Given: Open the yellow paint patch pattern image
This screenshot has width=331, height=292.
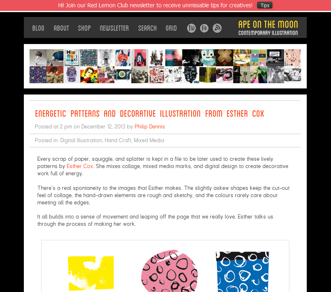Looking at the screenshot, I should (91, 273).
